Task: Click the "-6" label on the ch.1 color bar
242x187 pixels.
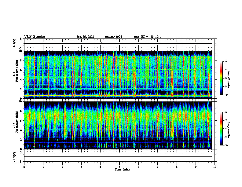Action: point(226,61)
